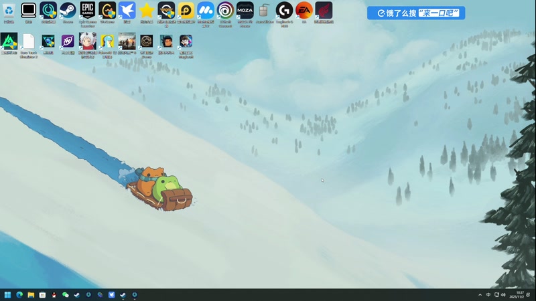Image resolution: width=536 pixels, height=301 pixels.
Task: Open the taskbar clock and date
Action: pyautogui.click(x=517, y=295)
